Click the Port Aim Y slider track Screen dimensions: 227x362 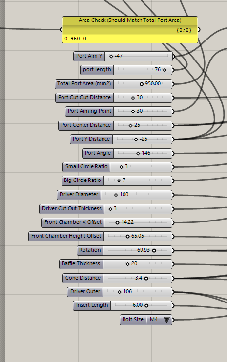point(138,56)
